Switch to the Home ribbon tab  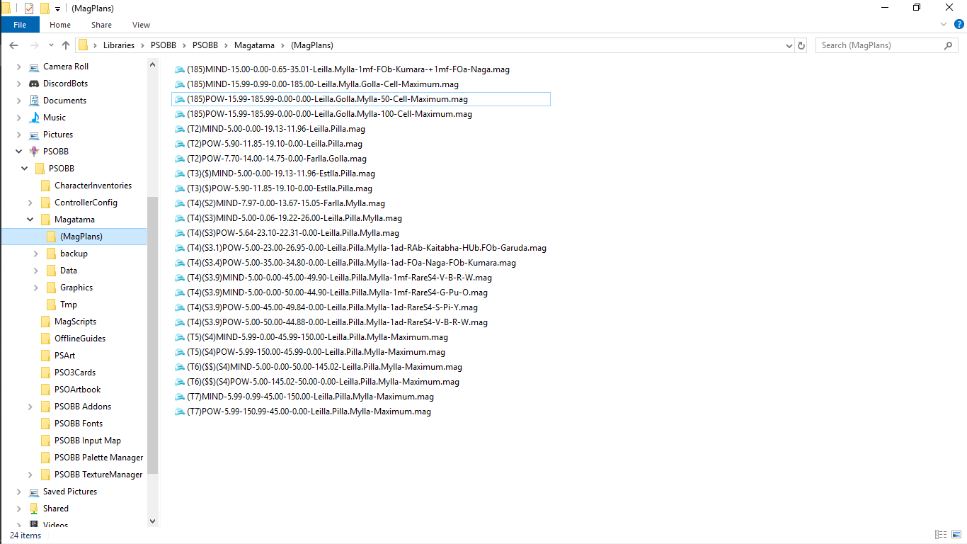pos(60,25)
